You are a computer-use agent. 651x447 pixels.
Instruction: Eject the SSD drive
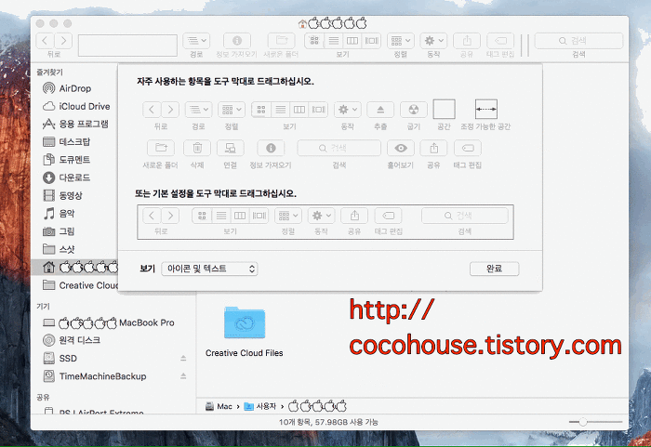(x=183, y=358)
